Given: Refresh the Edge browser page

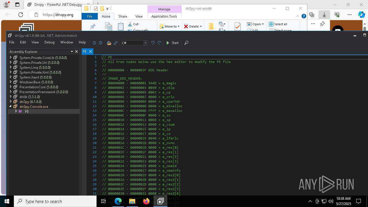Looking at the screenshot, I should [x=21, y=15].
